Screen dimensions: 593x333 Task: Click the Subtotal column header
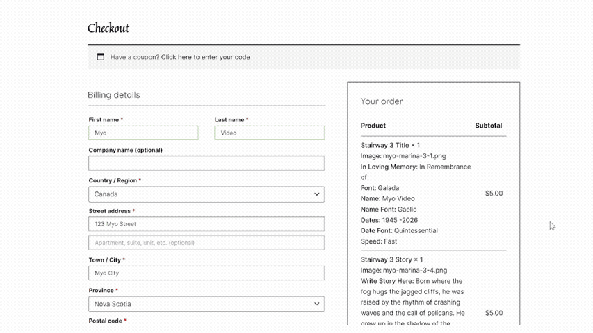point(488,126)
